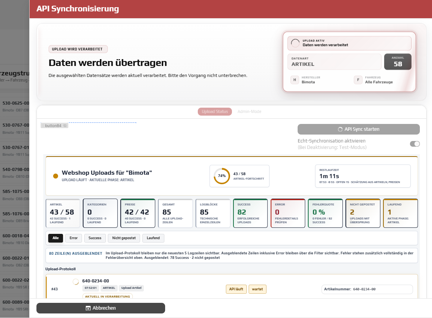Click the 43 / 58 Artikel-Fortschritt text
Screen dimensions: 432x318
tap(249, 176)
